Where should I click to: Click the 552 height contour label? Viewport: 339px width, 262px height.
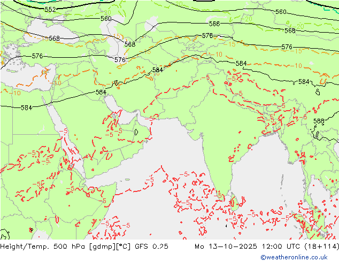50,10
